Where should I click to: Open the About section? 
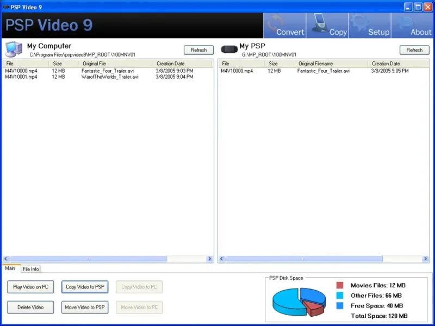[x=413, y=26]
